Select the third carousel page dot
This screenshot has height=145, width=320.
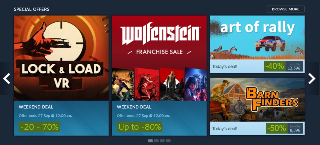(x=162, y=141)
